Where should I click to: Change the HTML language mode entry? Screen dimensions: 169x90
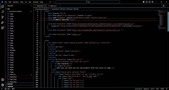(162, 89)
